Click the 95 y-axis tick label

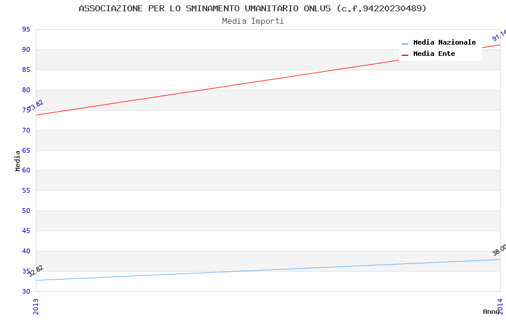26,29
